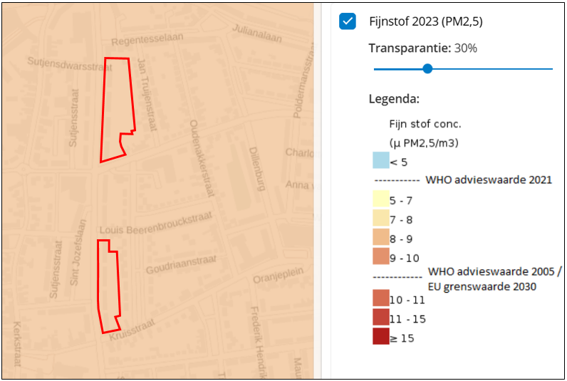Click the Louis Beerenbrouckstraat label on the map
Viewport: 567px width, 381px height.
pyautogui.click(x=157, y=225)
